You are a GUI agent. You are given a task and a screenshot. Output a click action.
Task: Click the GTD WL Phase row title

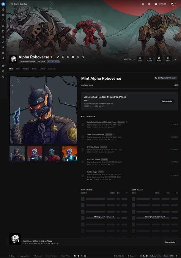(93, 147)
